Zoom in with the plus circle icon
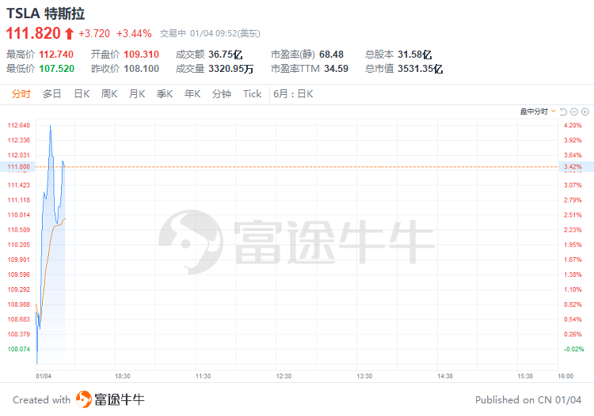 585,112
